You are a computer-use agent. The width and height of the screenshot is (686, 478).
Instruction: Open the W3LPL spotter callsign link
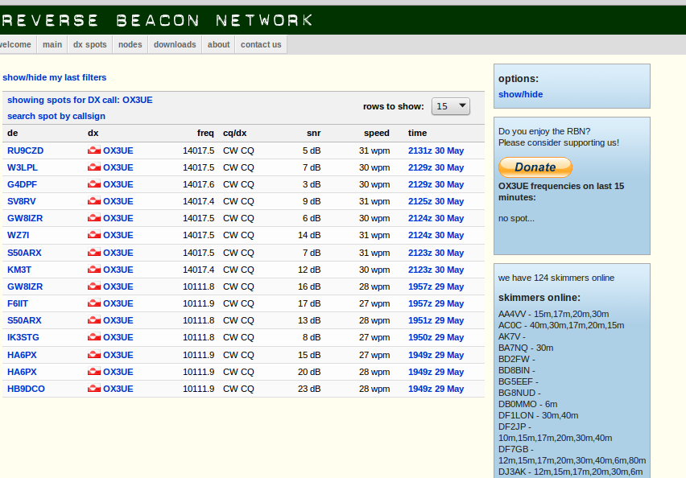click(x=23, y=167)
